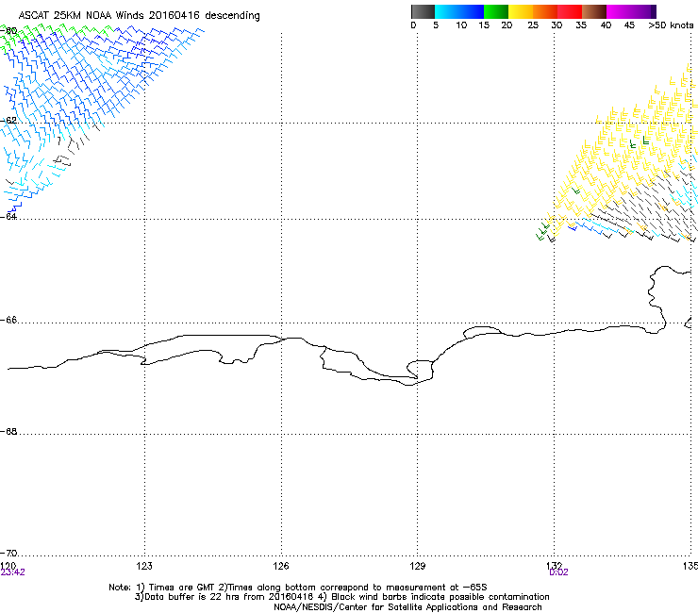Select the '-70' latitude label
698x613 pixels.
(8, 553)
